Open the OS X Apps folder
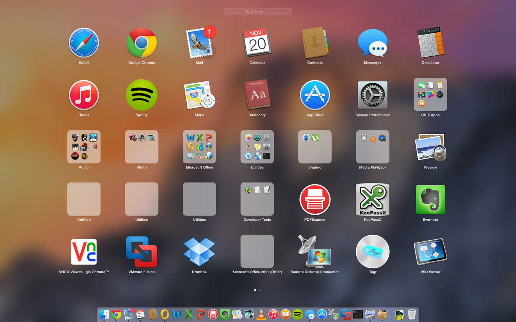Screen dimensions: 516x322 pos(430,95)
